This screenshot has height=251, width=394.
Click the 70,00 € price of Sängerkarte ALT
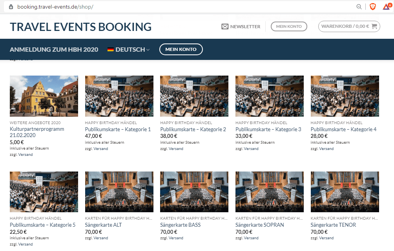coord(93,232)
